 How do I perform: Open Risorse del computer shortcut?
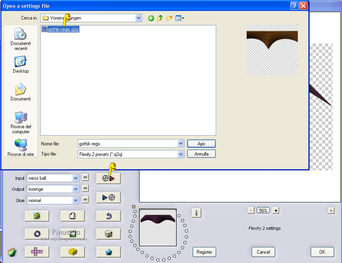point(21,123)
